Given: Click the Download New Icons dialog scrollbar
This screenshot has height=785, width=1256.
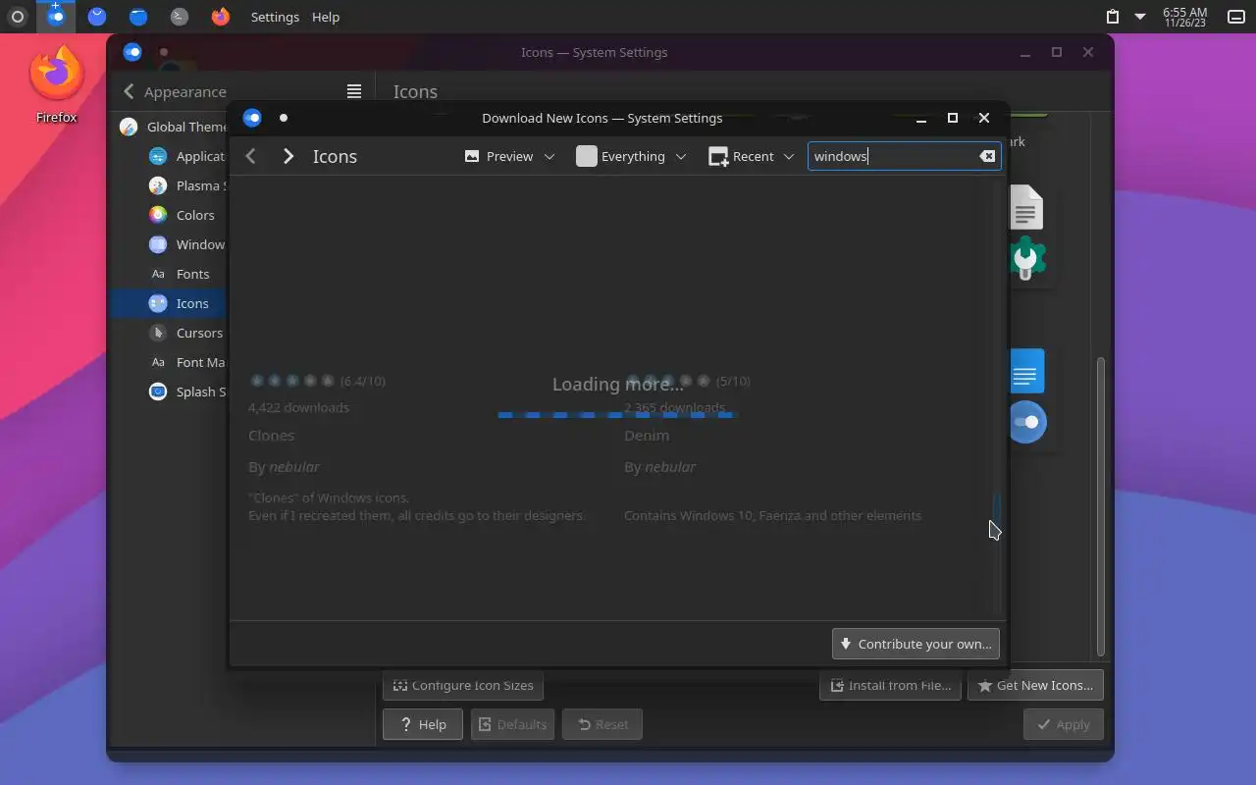Looking at the screenshot, I should [x=997, y=507].
